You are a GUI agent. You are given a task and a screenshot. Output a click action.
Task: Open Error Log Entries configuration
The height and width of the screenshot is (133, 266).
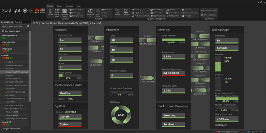click(208, 15)
